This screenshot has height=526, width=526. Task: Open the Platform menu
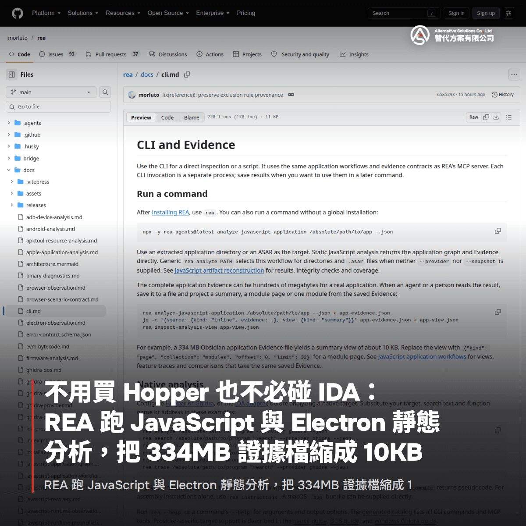tap(46, 13)
